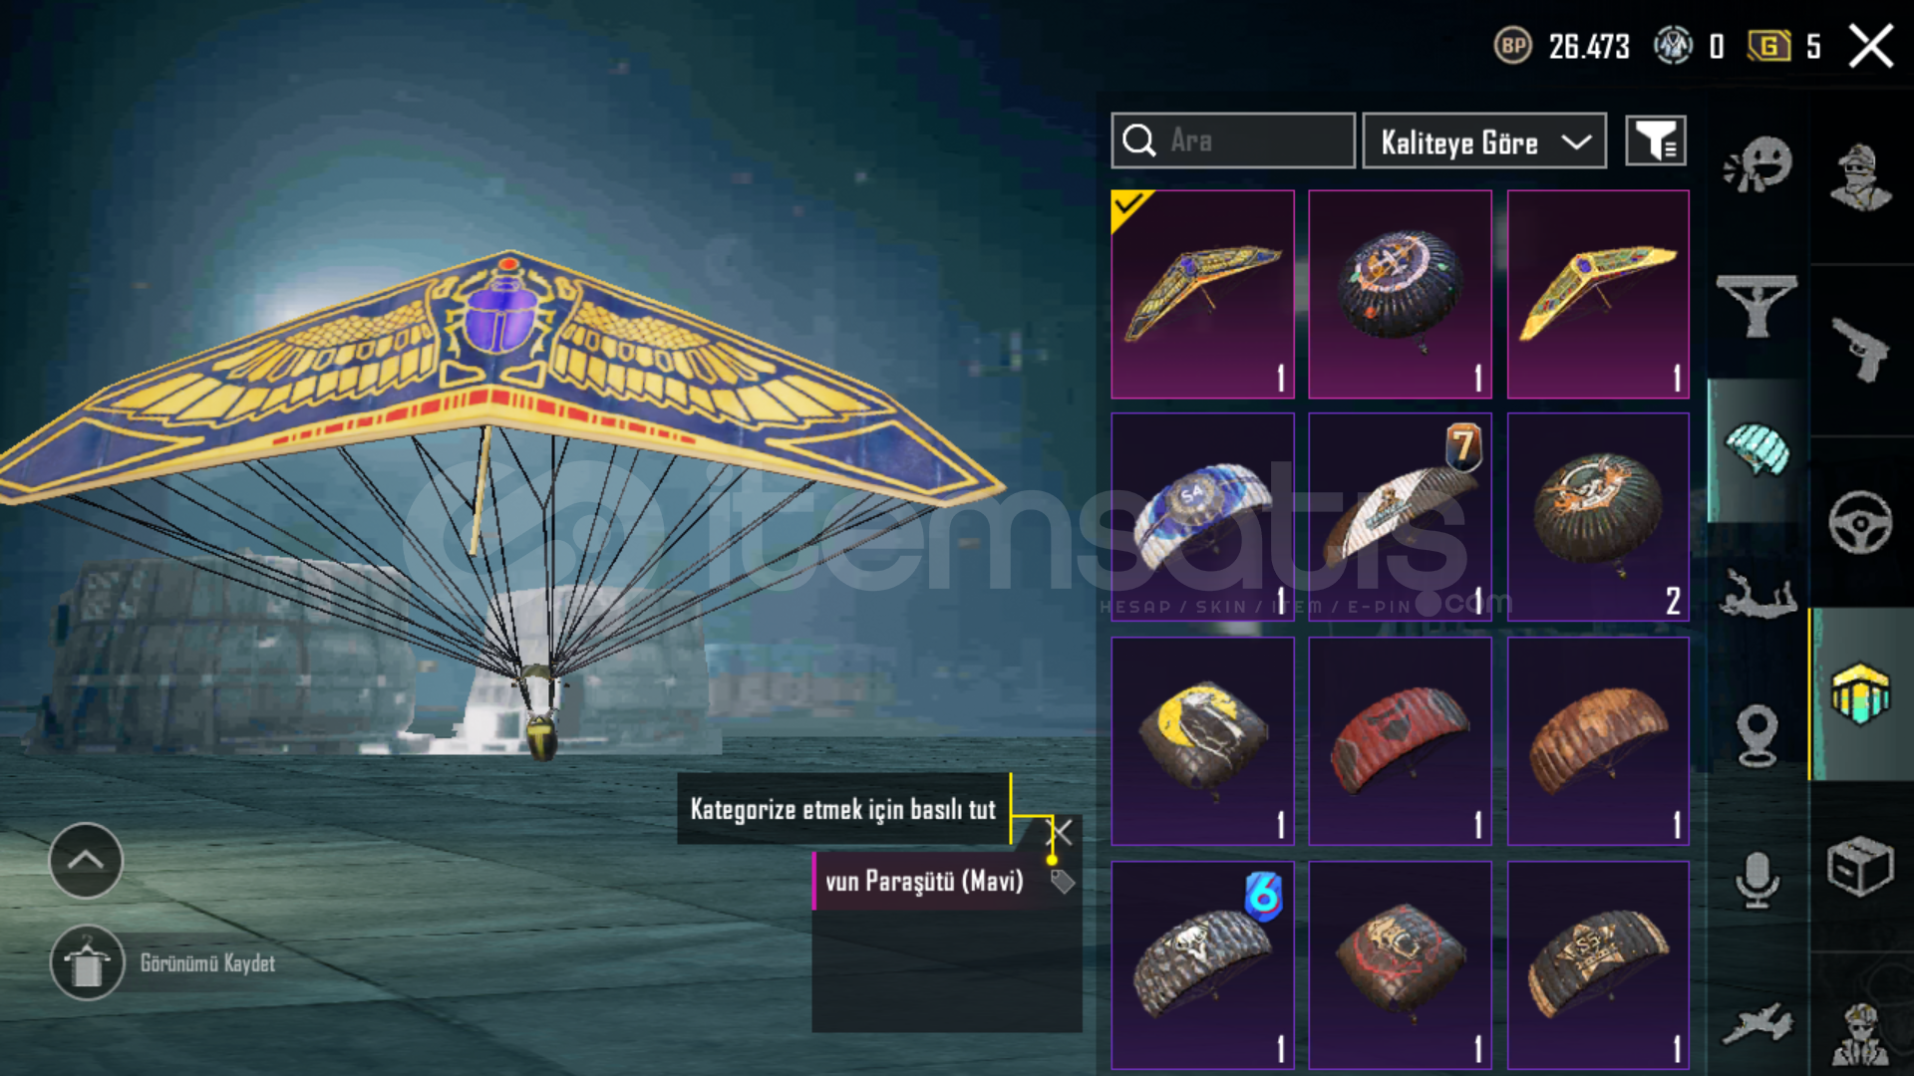
Task: Open the pistol weapon skins category
Action: 1860,350
